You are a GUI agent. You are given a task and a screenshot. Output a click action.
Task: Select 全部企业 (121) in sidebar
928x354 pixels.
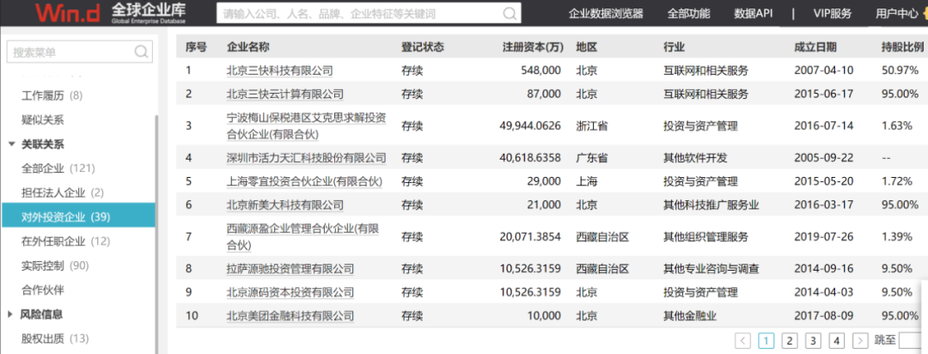(58, 168)
